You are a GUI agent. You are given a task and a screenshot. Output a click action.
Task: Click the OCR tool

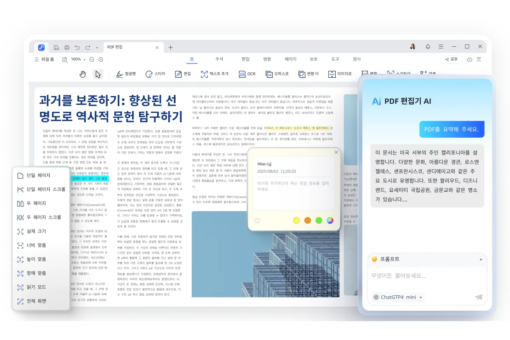(x=247, y=74)
